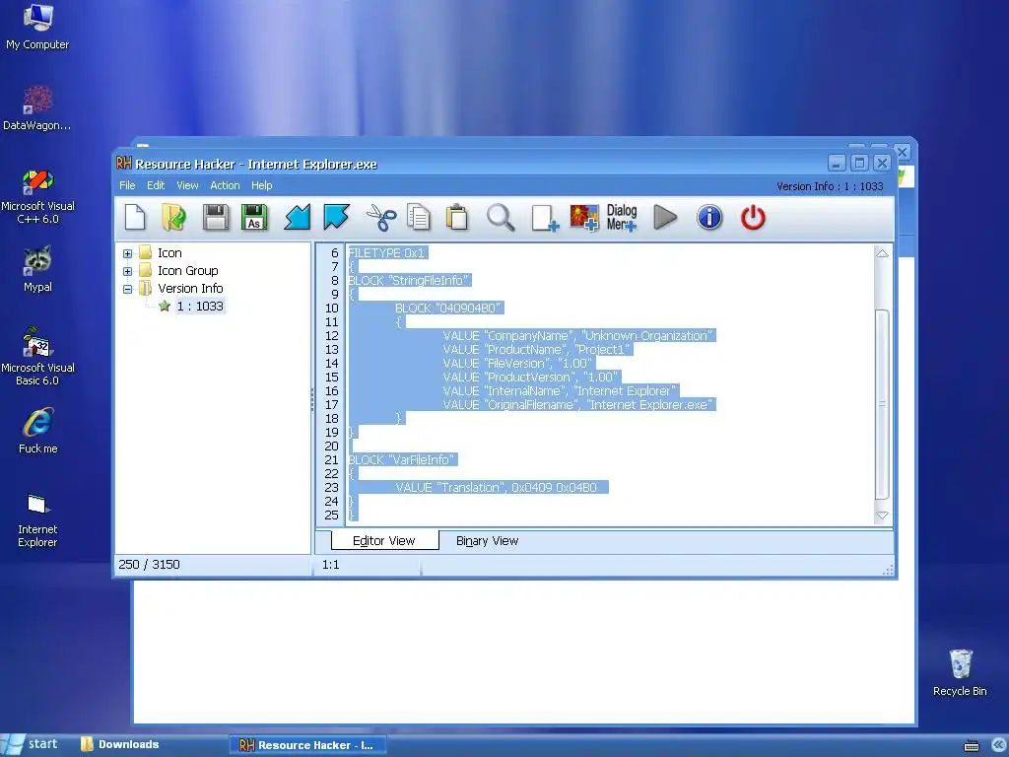This screenshot has width=1009, height=757.
Task: Switch to the Binary View tab
Action: [x=487, y=541]
